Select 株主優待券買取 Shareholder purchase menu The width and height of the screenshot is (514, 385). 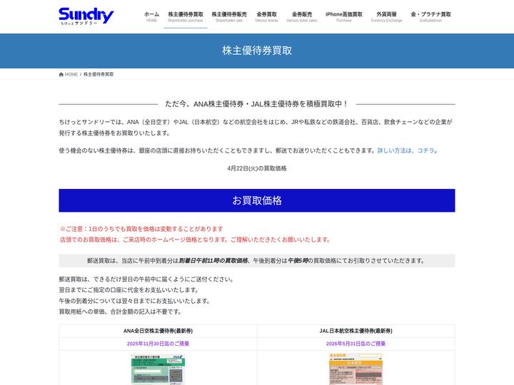186,16
